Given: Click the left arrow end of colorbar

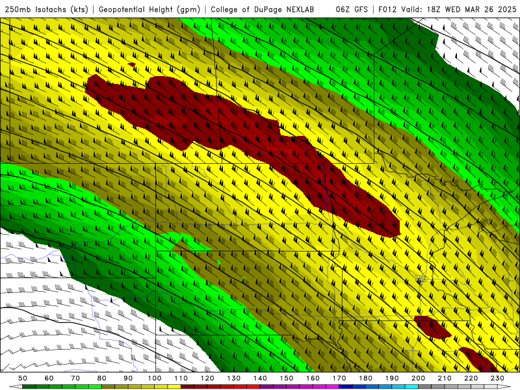Looking at the screenshot, I should 16,387.
